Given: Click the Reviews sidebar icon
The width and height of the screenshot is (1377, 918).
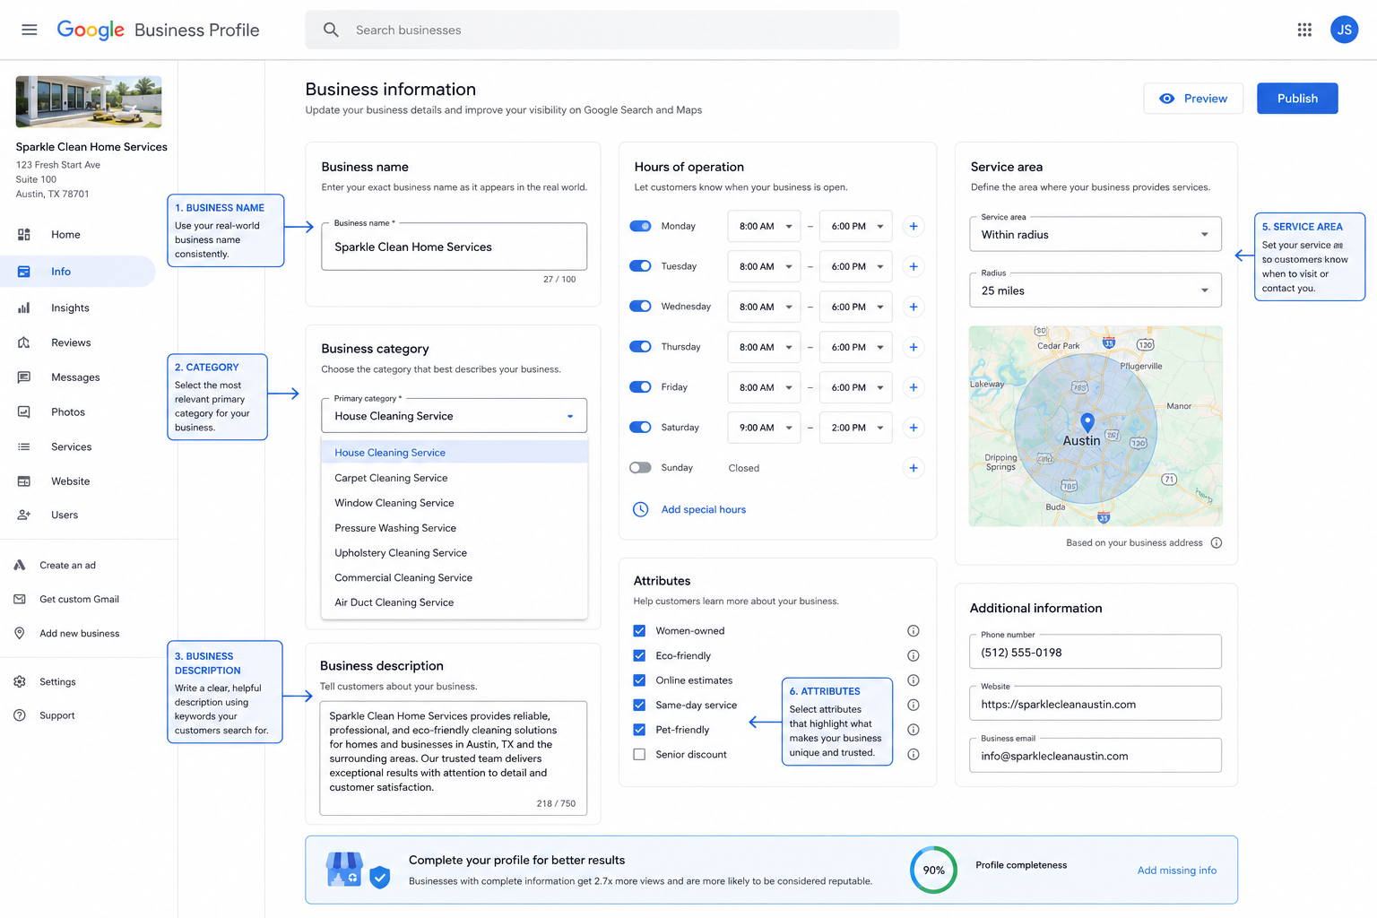Looking at the screenshot, I should (x=24, y=342).
